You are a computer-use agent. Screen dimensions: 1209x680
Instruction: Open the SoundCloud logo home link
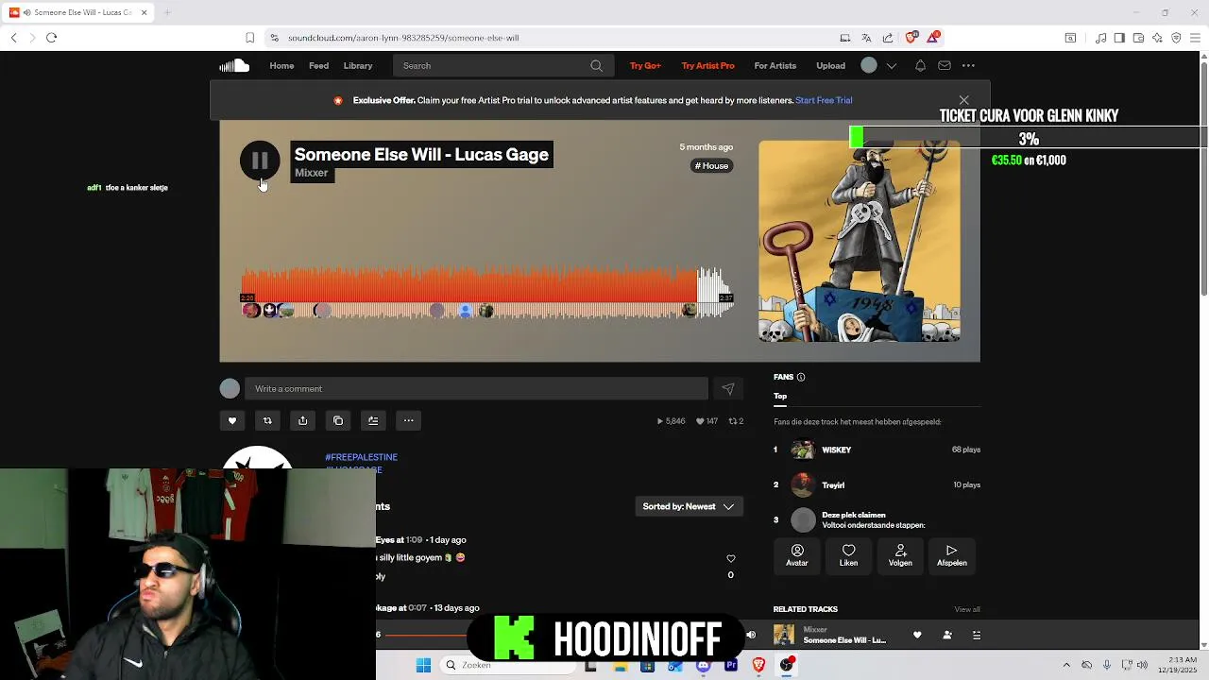pyautogui.click(x=234, y=65)
